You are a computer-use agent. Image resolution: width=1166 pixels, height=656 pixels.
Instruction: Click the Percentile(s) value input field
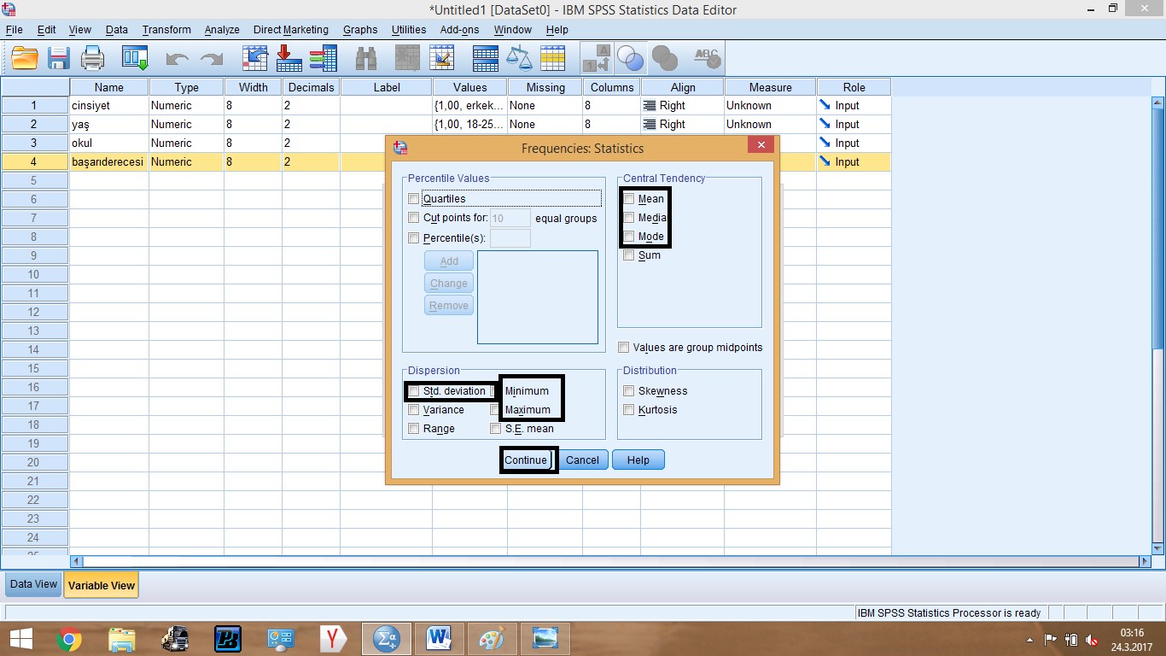510,238
